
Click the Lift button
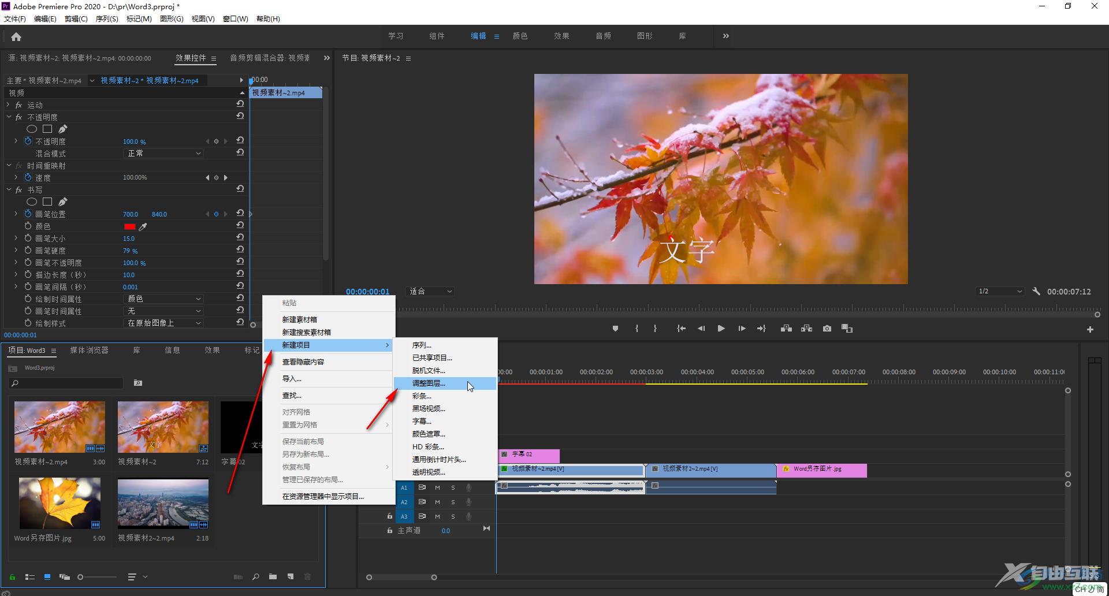(x=786, y=329)
